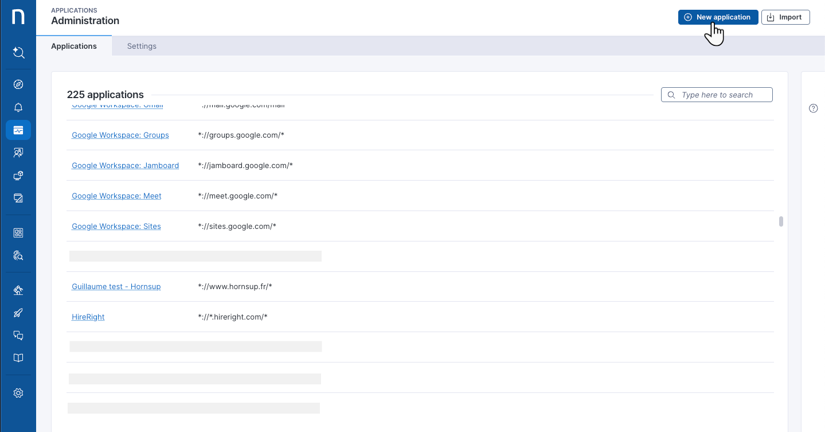This screenshot has width=825, height=432.
Task: Open the apps grid icon in sidebar
Action: tap(18, 233)
